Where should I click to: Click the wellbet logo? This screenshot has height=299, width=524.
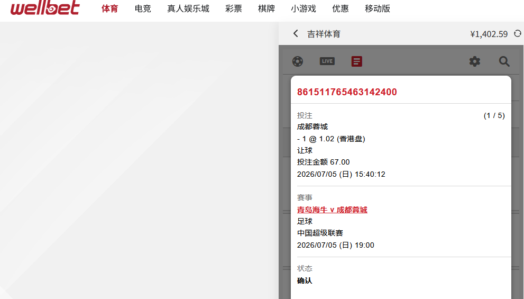pyautogui.click(x=45, y=8)
